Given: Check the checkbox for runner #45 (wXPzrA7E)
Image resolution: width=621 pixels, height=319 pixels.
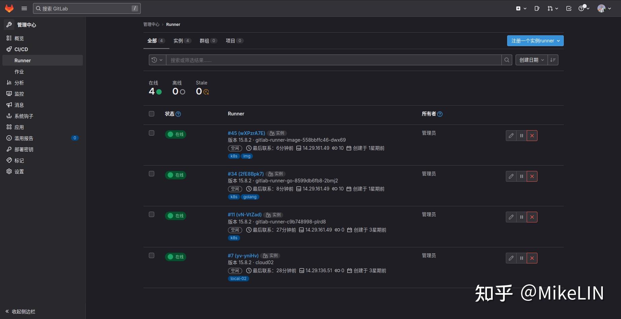Looking at the screenshot, I should click(x=151, y=133).
